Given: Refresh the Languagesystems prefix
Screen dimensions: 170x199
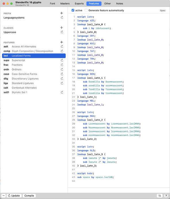Looking at the screenshot, I should tap(62, 18).
